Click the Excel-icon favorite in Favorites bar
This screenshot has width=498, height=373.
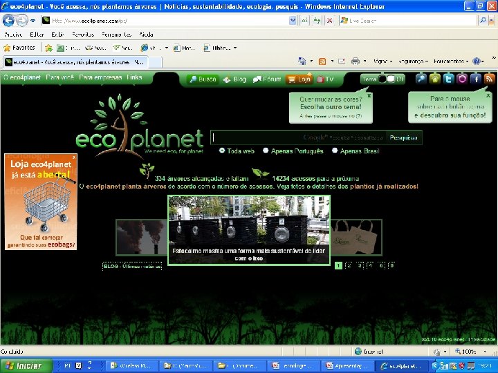[x=60, y=48]
